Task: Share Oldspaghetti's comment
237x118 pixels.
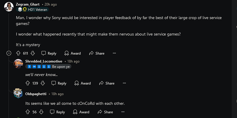Action: pyautogui.click(x=105, y=112)
